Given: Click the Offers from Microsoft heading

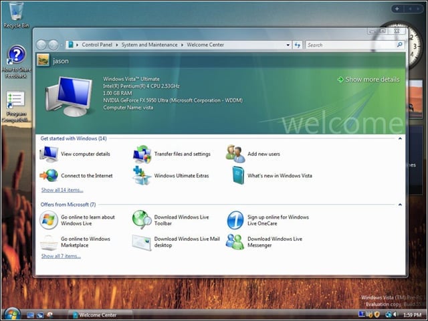Looking at the screenshot, I should coord(68,205).
